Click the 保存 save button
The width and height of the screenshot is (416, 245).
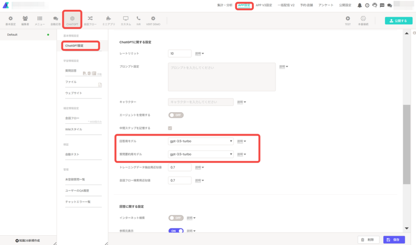[394, 240]
